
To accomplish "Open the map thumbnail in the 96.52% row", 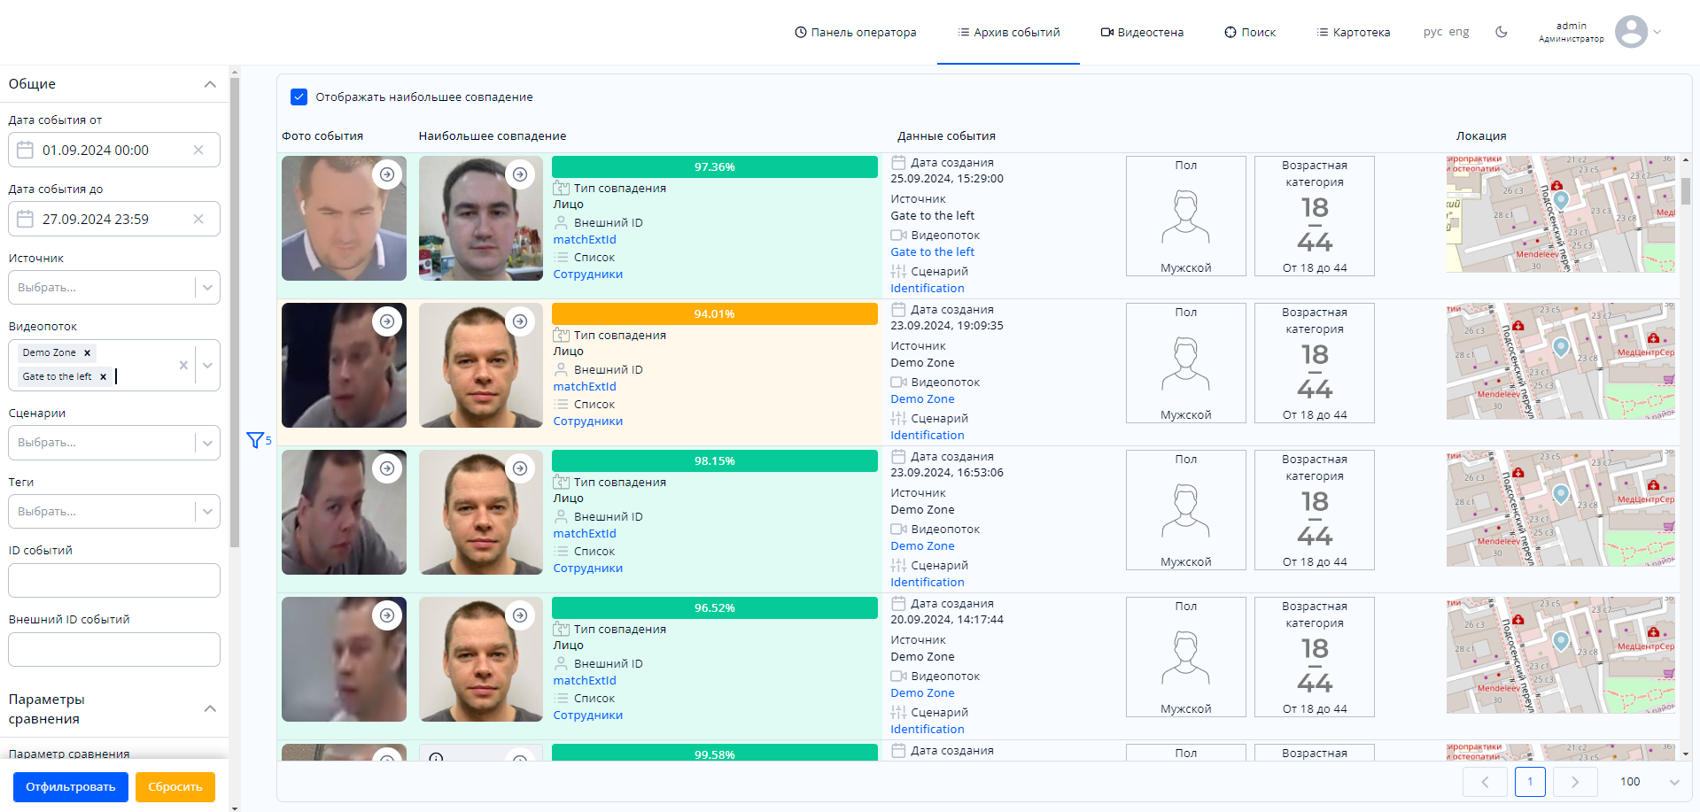I will [1561, 655].
